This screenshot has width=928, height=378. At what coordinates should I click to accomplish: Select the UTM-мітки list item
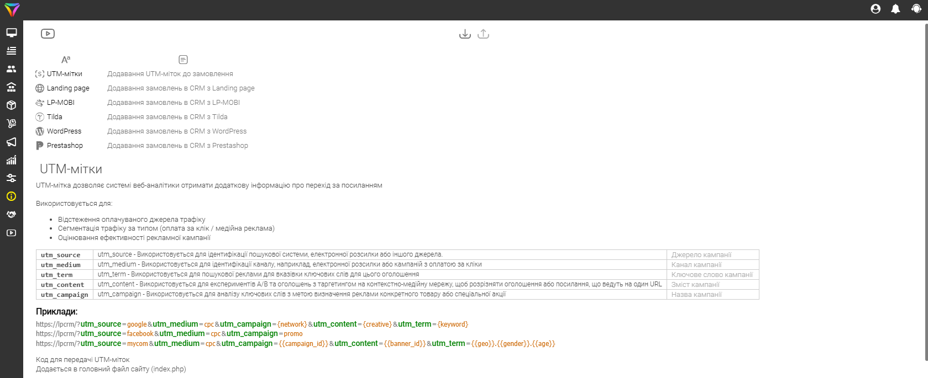click(x=64, y=74)
